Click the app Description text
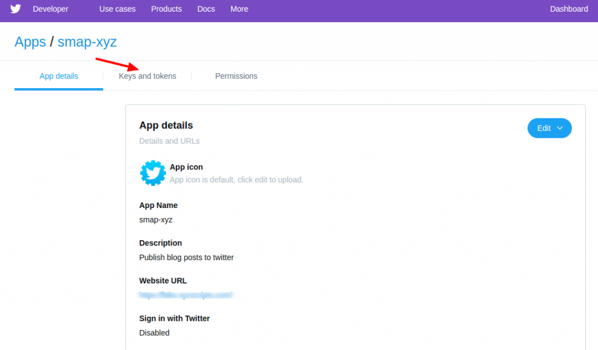 pyautogui.click(x=186, y=257)
